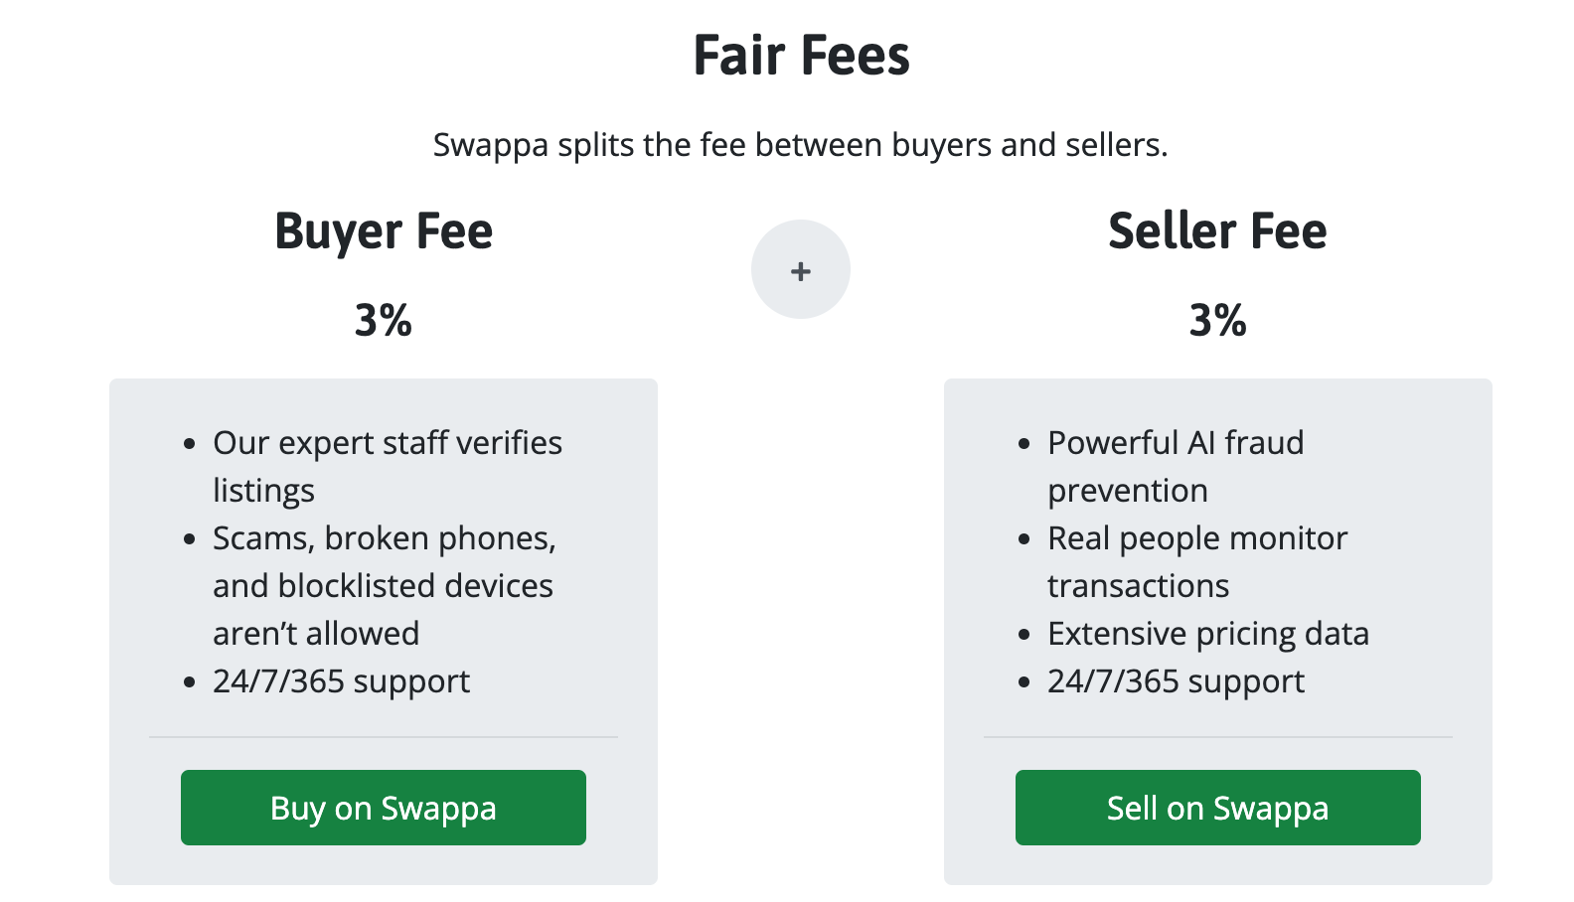1574x902 pixels.
Task: Click the scams and blocklisted devices bullet
Action: (x=385, y=585)
